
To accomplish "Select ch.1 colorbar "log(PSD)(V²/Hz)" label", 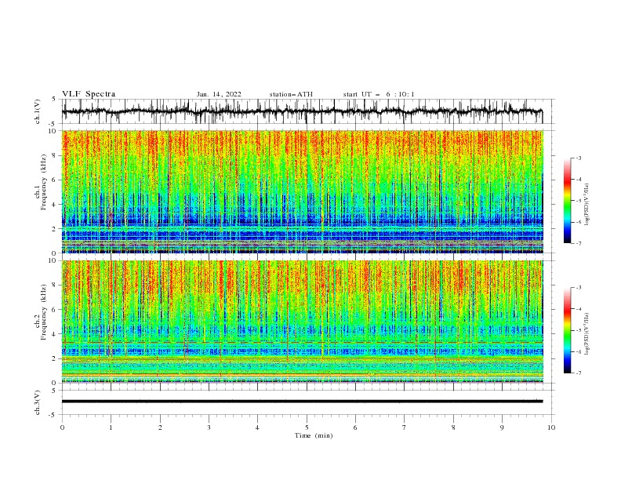I will click(x=587, y=205).
